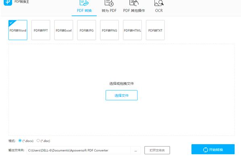
Task: Click the 选择文件 button
Action: point(122,95)
